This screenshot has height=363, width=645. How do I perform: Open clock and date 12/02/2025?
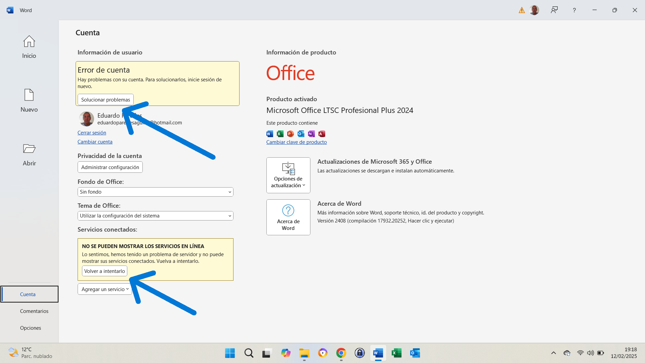click(624, 353)
